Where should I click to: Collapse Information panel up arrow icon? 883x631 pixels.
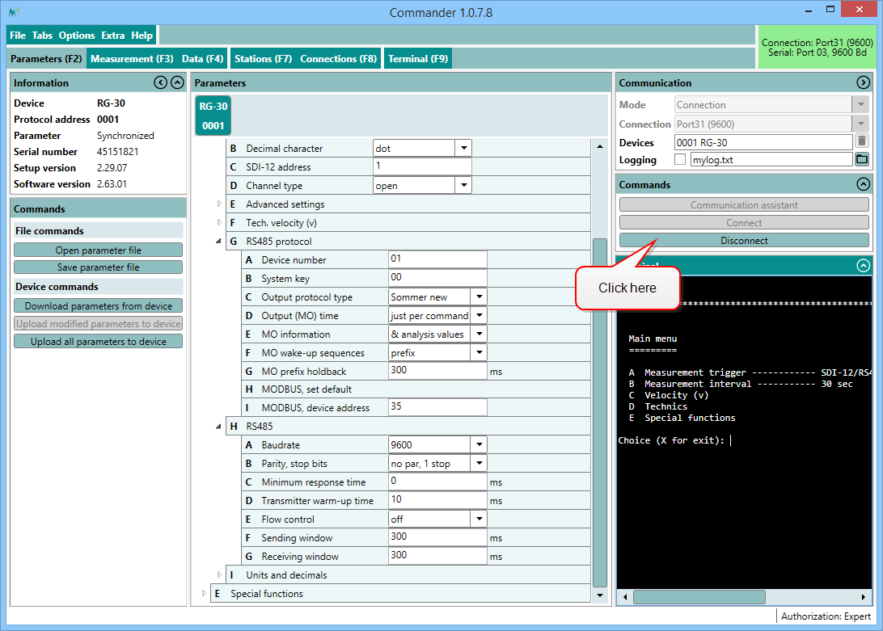177,82
